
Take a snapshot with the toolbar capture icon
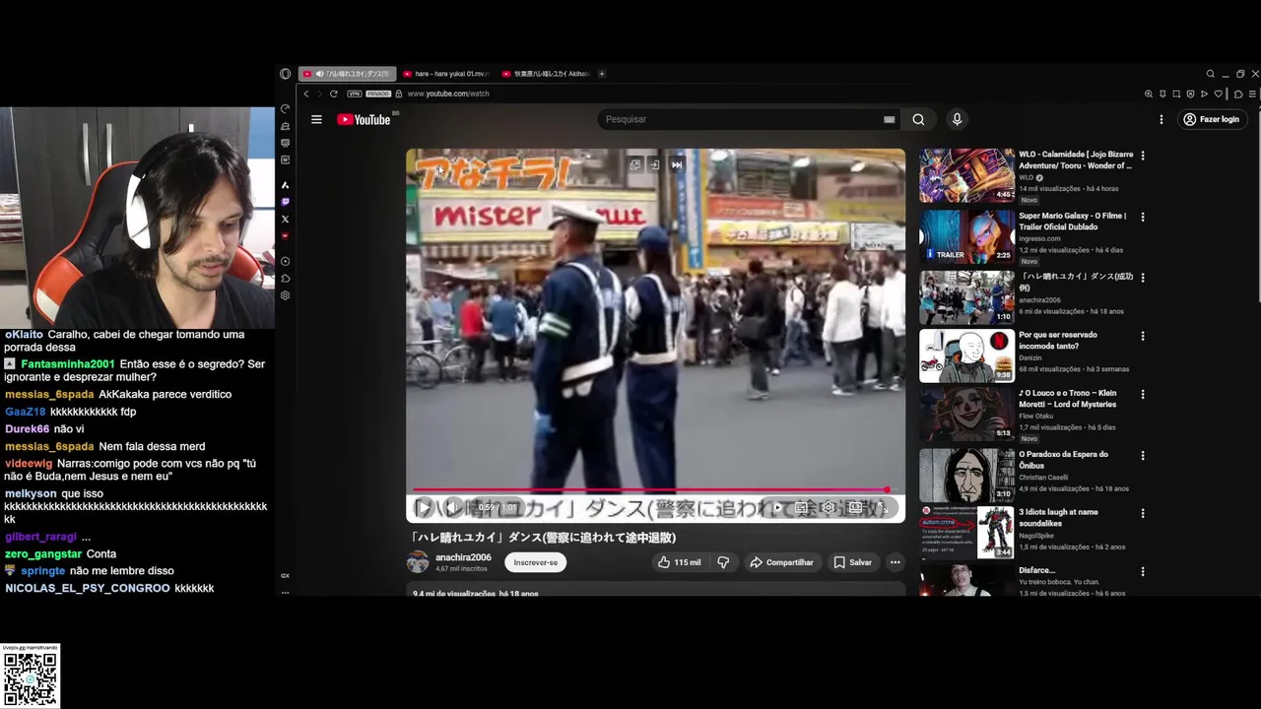pyautogui.click(x=1176, y=94)
